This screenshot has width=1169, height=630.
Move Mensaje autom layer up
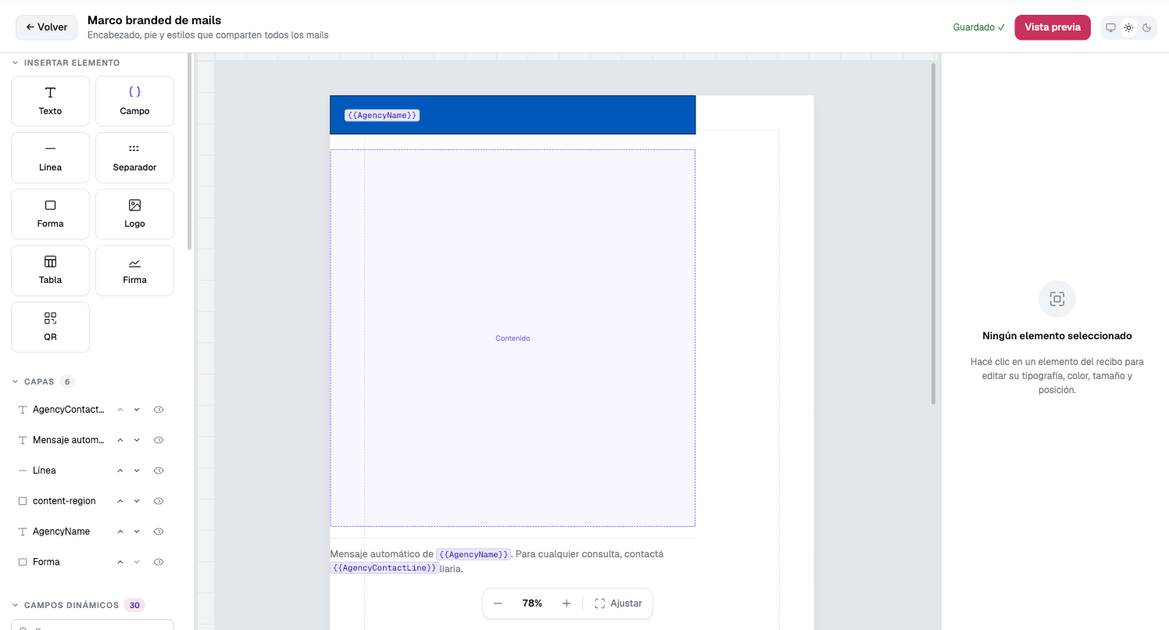(x=120, y=440)
